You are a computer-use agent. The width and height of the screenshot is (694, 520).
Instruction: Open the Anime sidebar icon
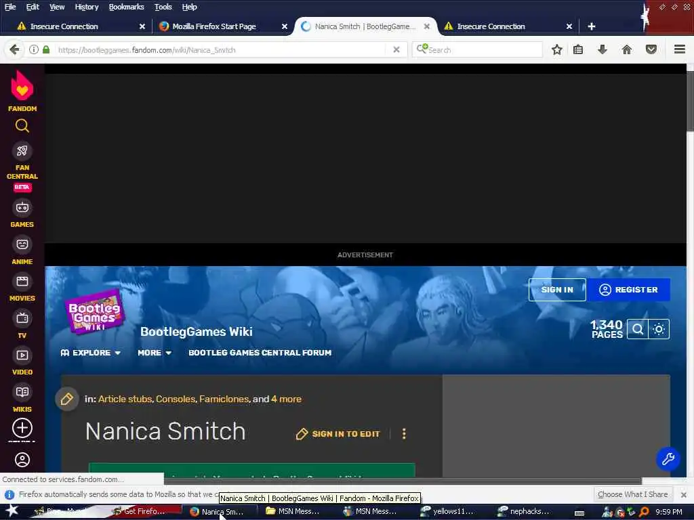[x=22, y=244]
